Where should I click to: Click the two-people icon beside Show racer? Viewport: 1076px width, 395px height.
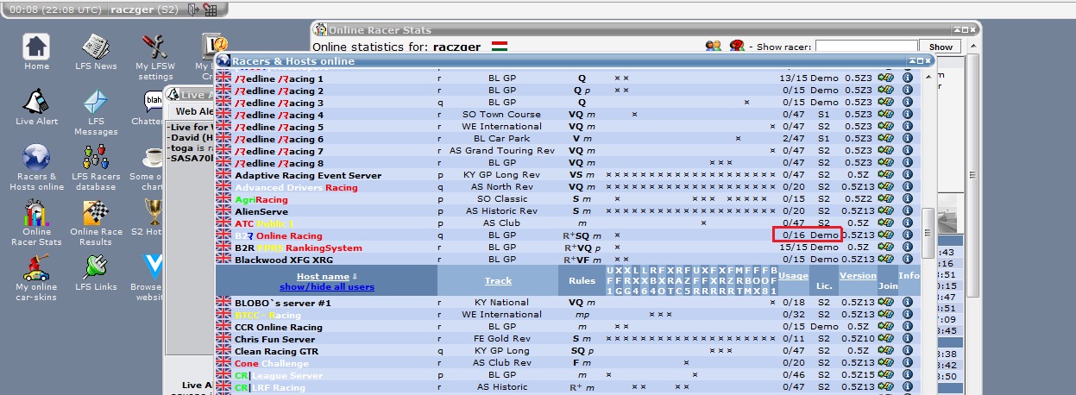(714, 46)
